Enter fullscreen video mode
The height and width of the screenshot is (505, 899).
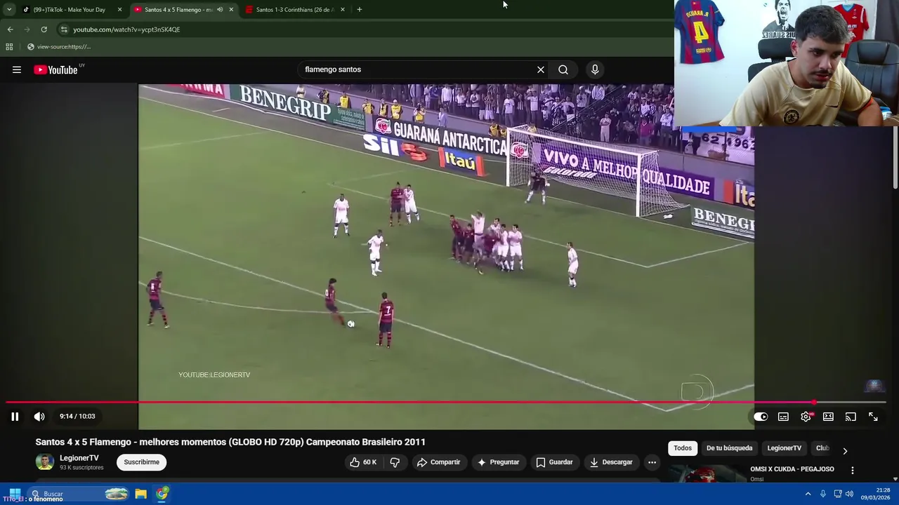coord(873,417)
